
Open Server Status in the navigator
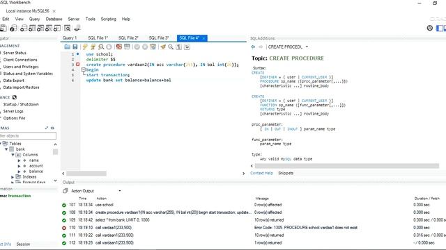tap(15, 53)
